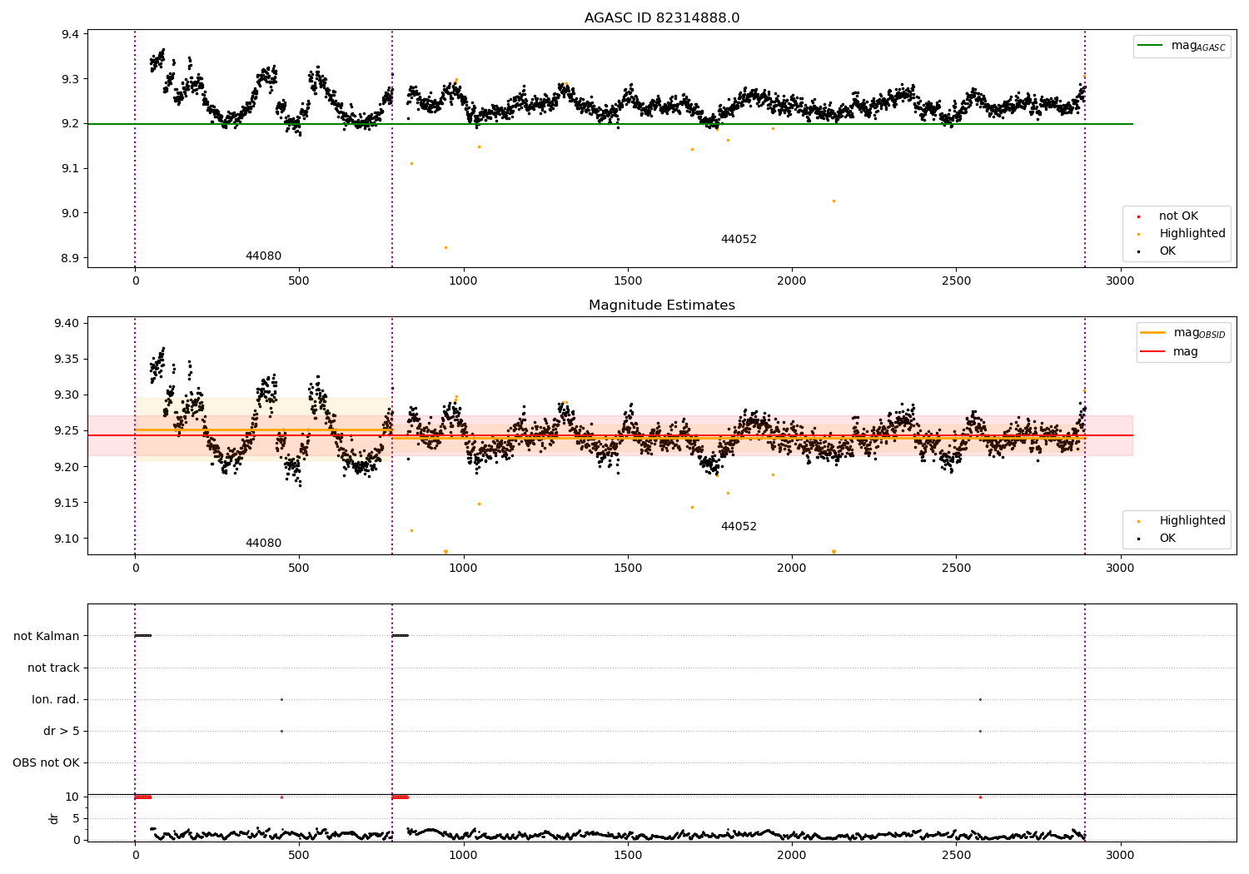The height and width of the screenshot is (874, 1249).
Task: Click the 44052 label in Magnitude Estimates plot
Action: coord(739,527)
